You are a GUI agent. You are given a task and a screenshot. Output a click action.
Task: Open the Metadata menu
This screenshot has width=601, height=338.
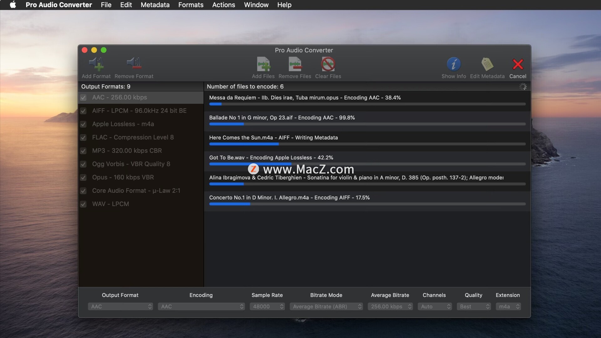pyautogui.click(x=155, y=5)
